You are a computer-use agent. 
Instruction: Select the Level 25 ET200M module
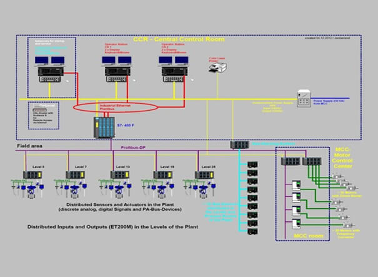tap(204, 174)
